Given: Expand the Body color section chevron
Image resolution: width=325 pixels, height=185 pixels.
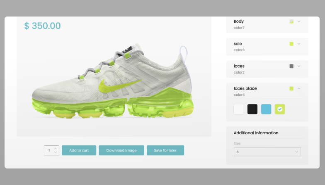Looking at the screenshot, I should pyautogui.click(x=298, y=21).
